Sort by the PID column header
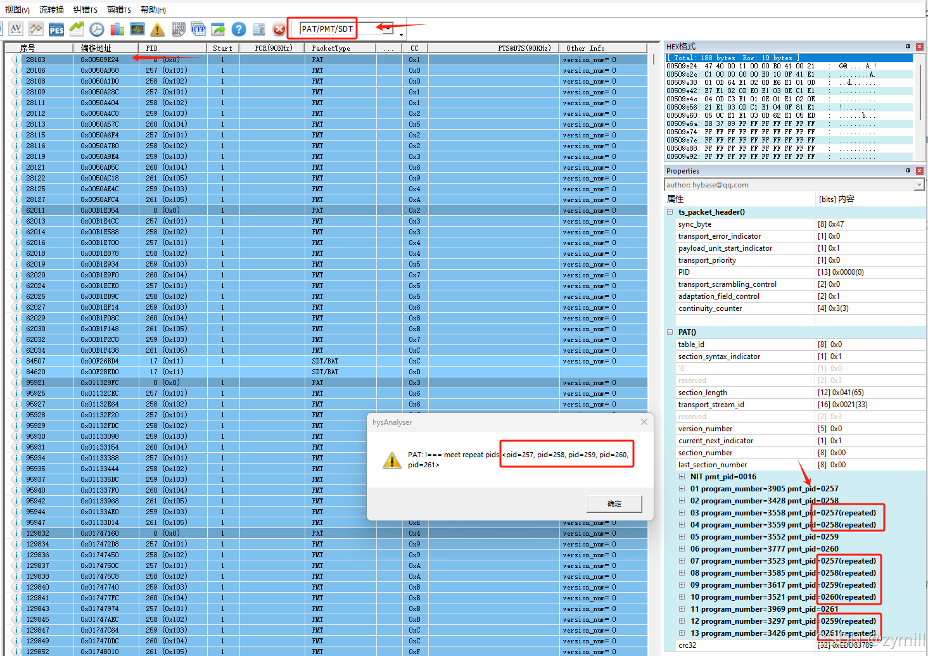Screen dimensions: 928x656 172,48
